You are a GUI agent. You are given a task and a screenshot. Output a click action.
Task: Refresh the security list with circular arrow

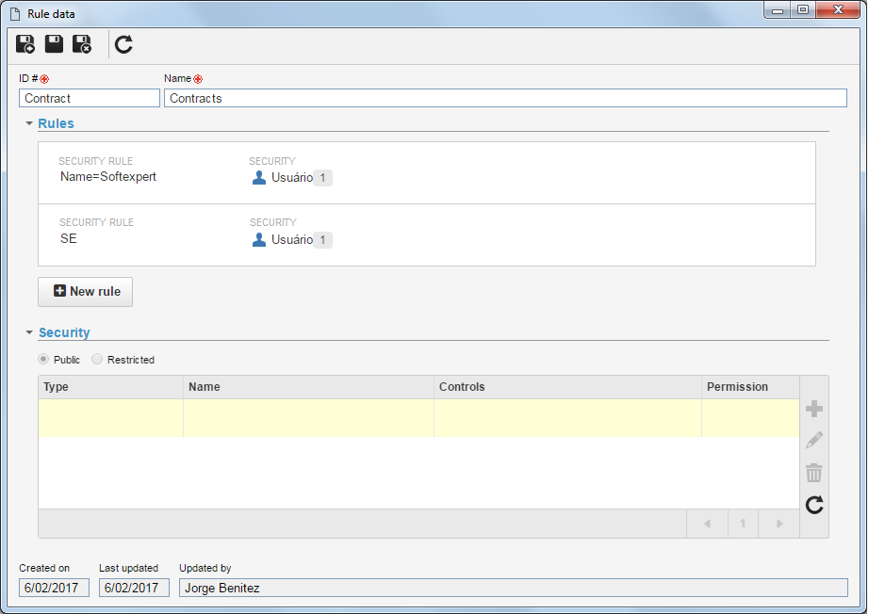click(814, 505)
